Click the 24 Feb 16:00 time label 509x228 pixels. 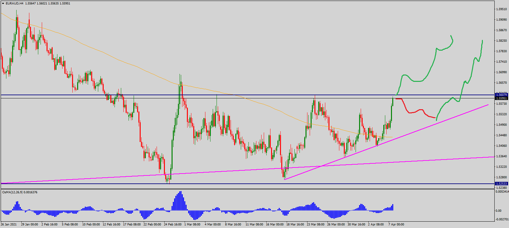[173, 224]
